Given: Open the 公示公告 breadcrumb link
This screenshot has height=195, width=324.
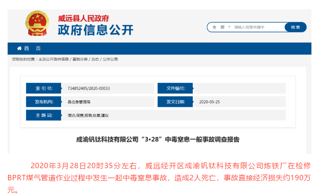Looking at the screenshot, I should click(x=110, y=59).
